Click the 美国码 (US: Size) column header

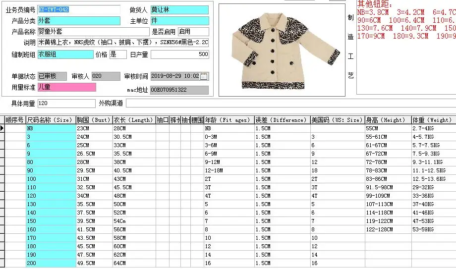(338, 120)
